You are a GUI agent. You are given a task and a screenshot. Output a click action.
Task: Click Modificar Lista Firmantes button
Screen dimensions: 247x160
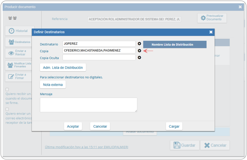(19, 65)
